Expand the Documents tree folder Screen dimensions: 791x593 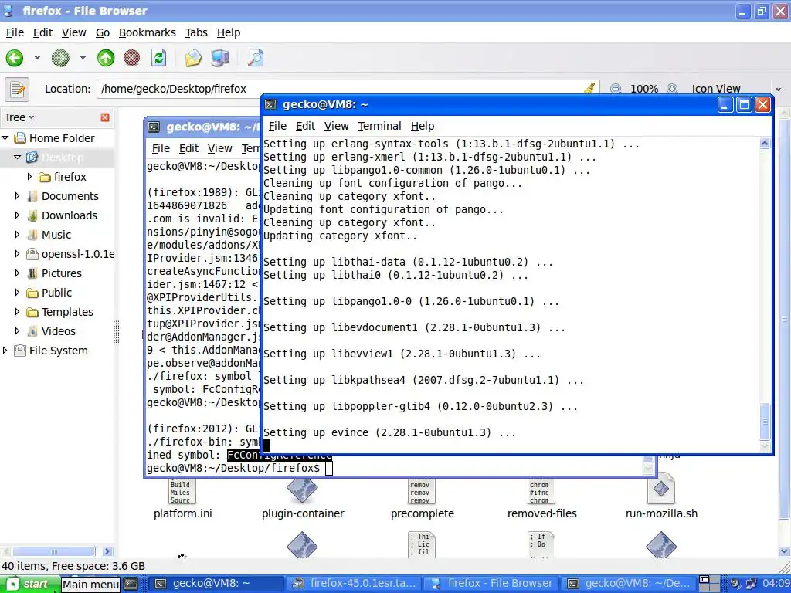click(17, 195)
